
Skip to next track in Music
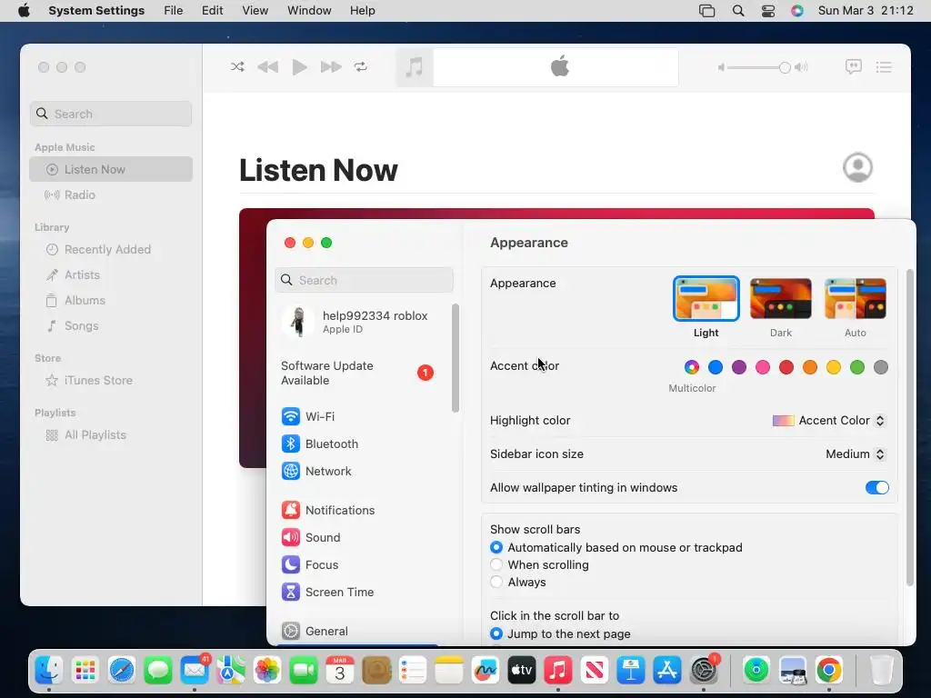331,67
